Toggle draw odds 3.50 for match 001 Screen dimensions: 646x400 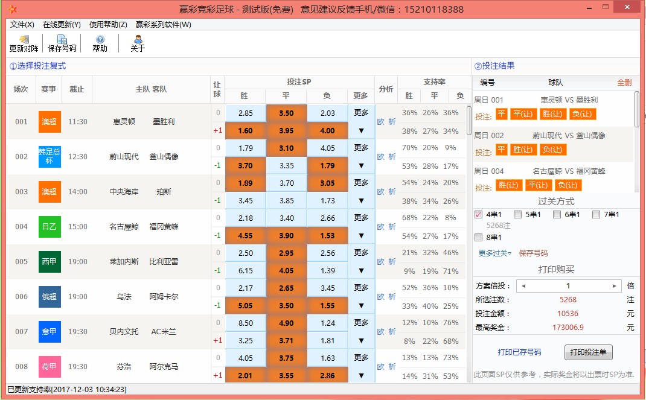286,113
